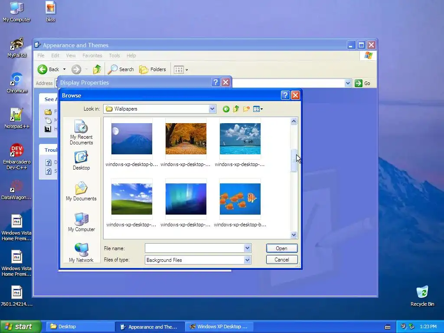Screen dimensions: 444x333
Task: Click the file list scroll up arrow
Action: point(294,121)
